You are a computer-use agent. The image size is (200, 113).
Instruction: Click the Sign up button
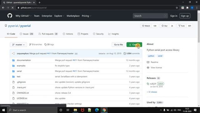point(185,16)
